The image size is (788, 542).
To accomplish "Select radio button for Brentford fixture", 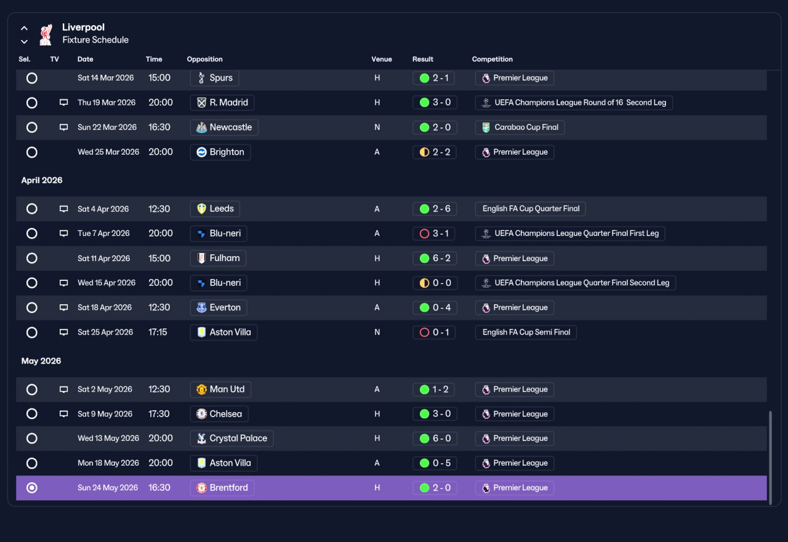I will pos(32,488).
